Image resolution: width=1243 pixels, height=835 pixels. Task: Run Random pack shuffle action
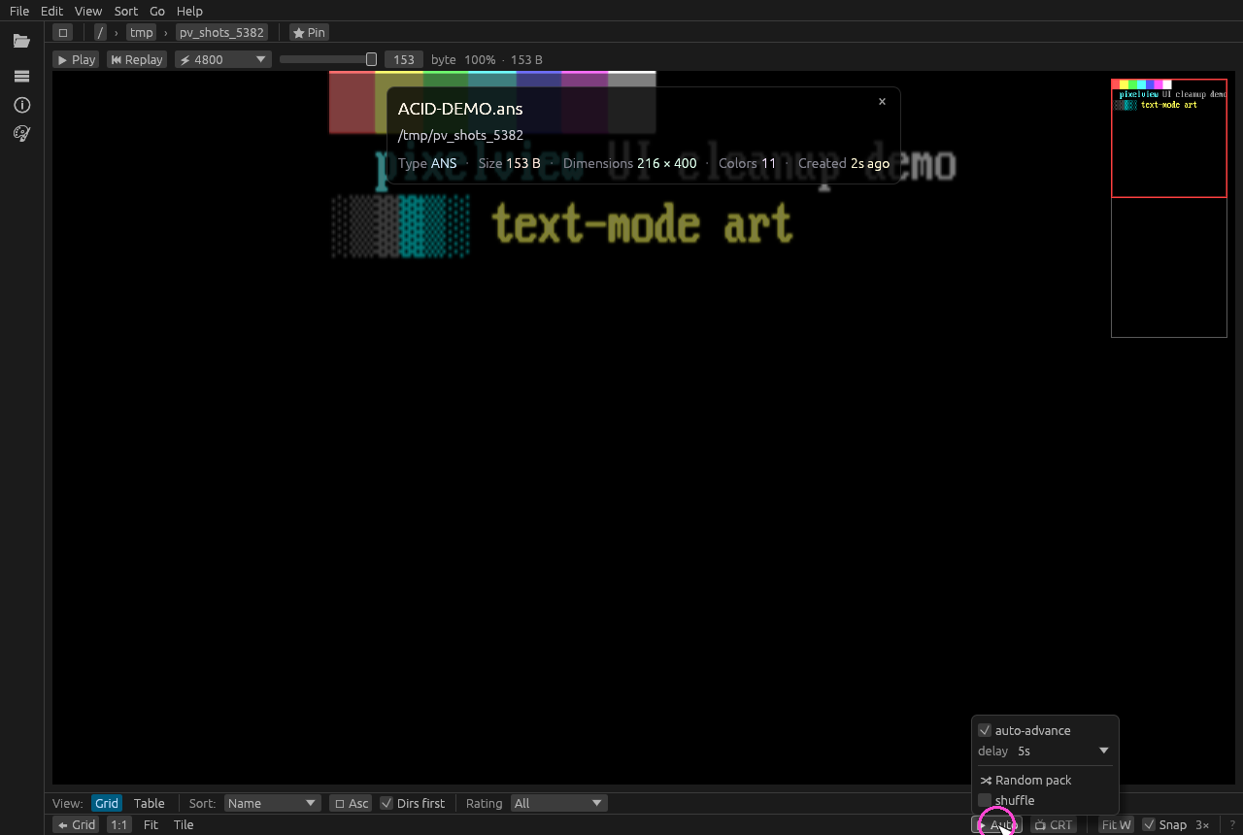1025,781
